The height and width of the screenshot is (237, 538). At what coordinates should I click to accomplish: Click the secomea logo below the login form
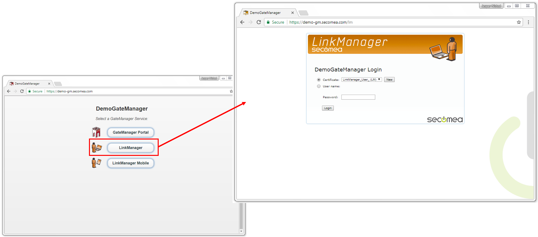[445, 119]
